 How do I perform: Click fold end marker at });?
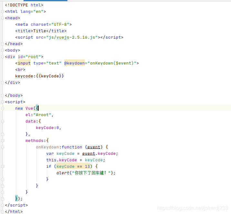tap(3, 199)
